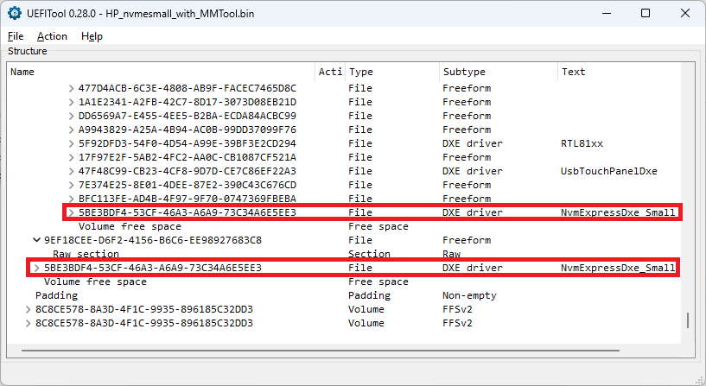Viewport: 706px width, 386px height.
Task: Collapse the 9EF18CEE-D6F2-4156 Freeform node
Action: tap(37, 240)
